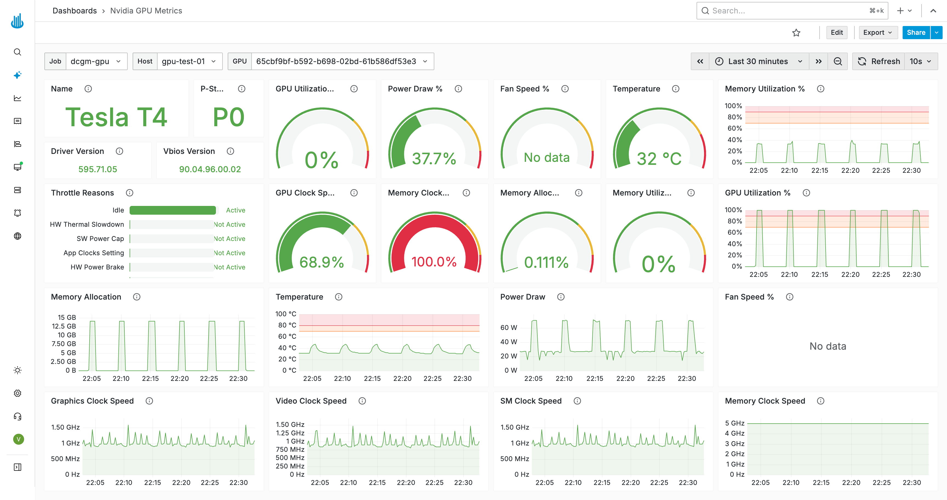This screenshot has height=500, width=947.
Task: Show info for the Name panel
Action: [x=88, y=88]
